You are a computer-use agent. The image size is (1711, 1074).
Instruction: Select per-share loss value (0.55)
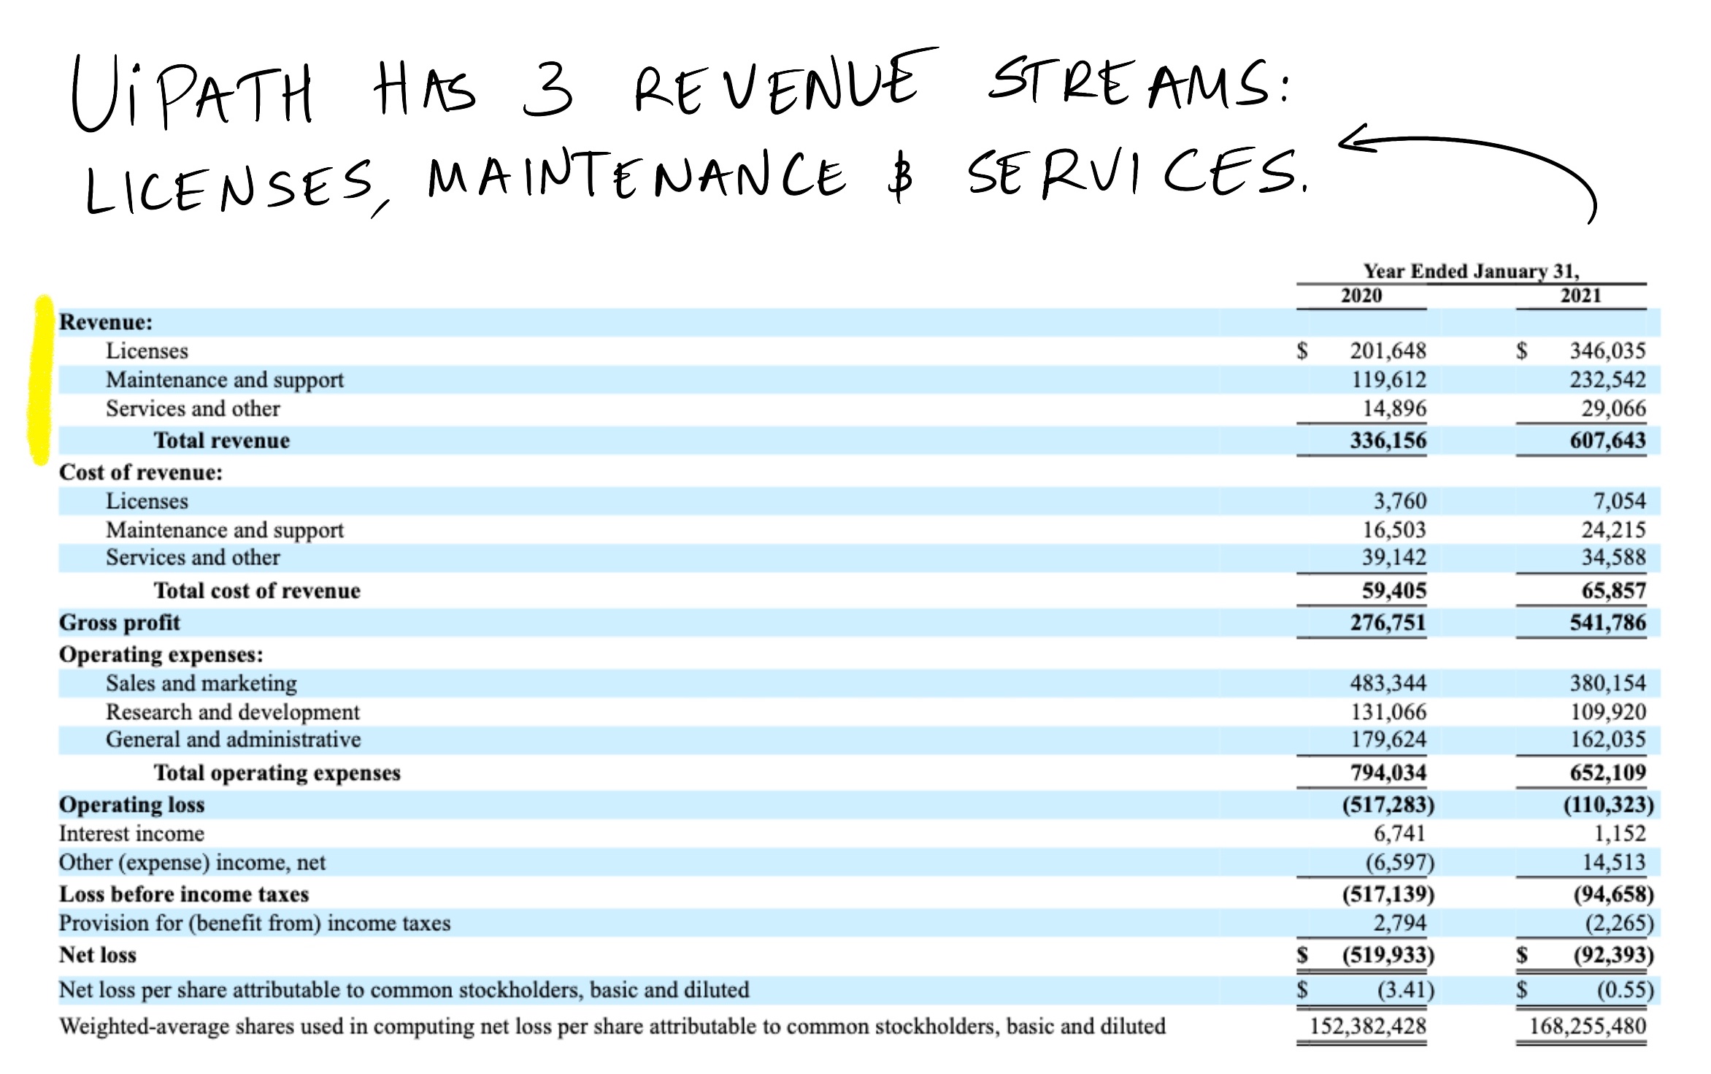click(x=1625, y=991)
